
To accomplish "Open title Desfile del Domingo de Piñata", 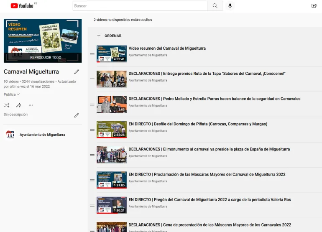I will pos(198,124).
